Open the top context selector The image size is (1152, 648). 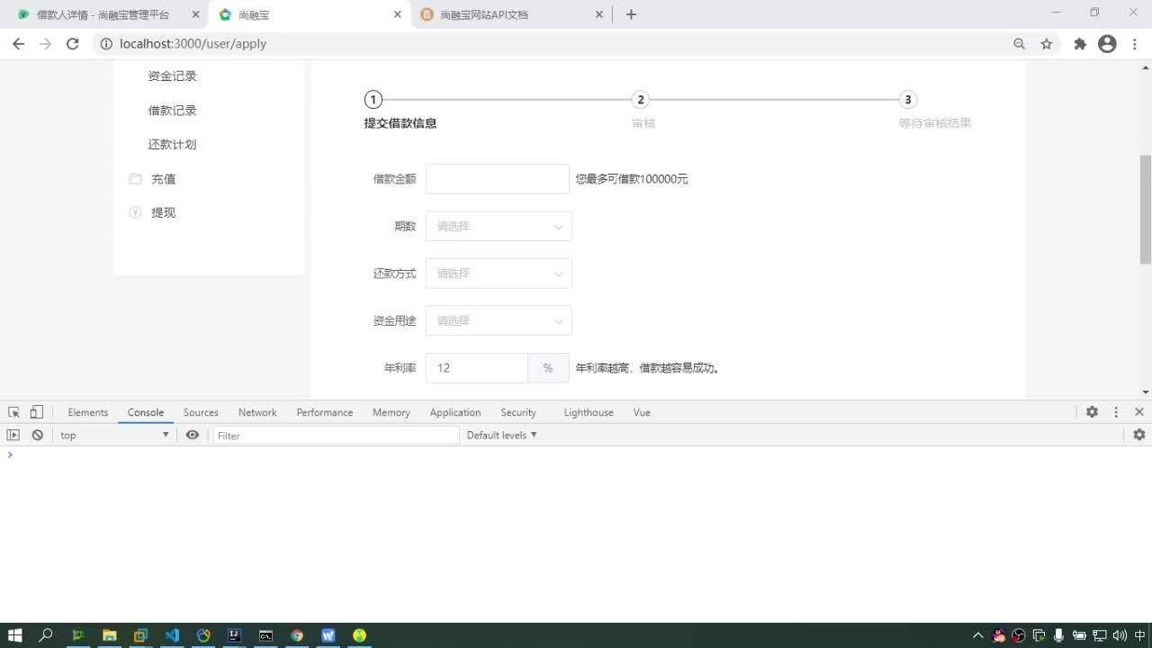[114, 435]
